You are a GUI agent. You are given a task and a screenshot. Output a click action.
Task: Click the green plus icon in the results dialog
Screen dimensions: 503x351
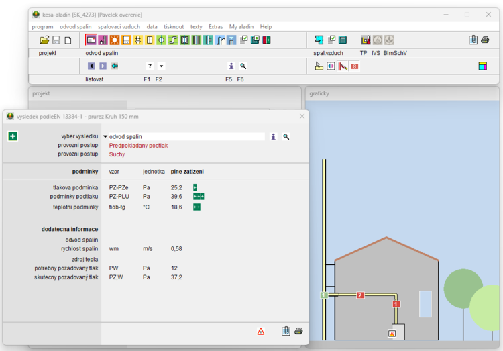pyautogui.click(x=13, y=136)
